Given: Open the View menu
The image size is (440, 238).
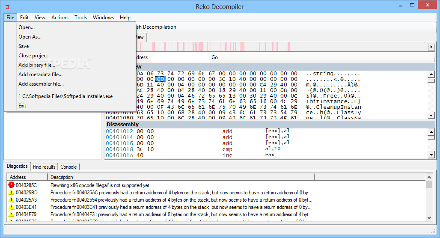Looking at the screenshot, I should click(x=40, y=18).
